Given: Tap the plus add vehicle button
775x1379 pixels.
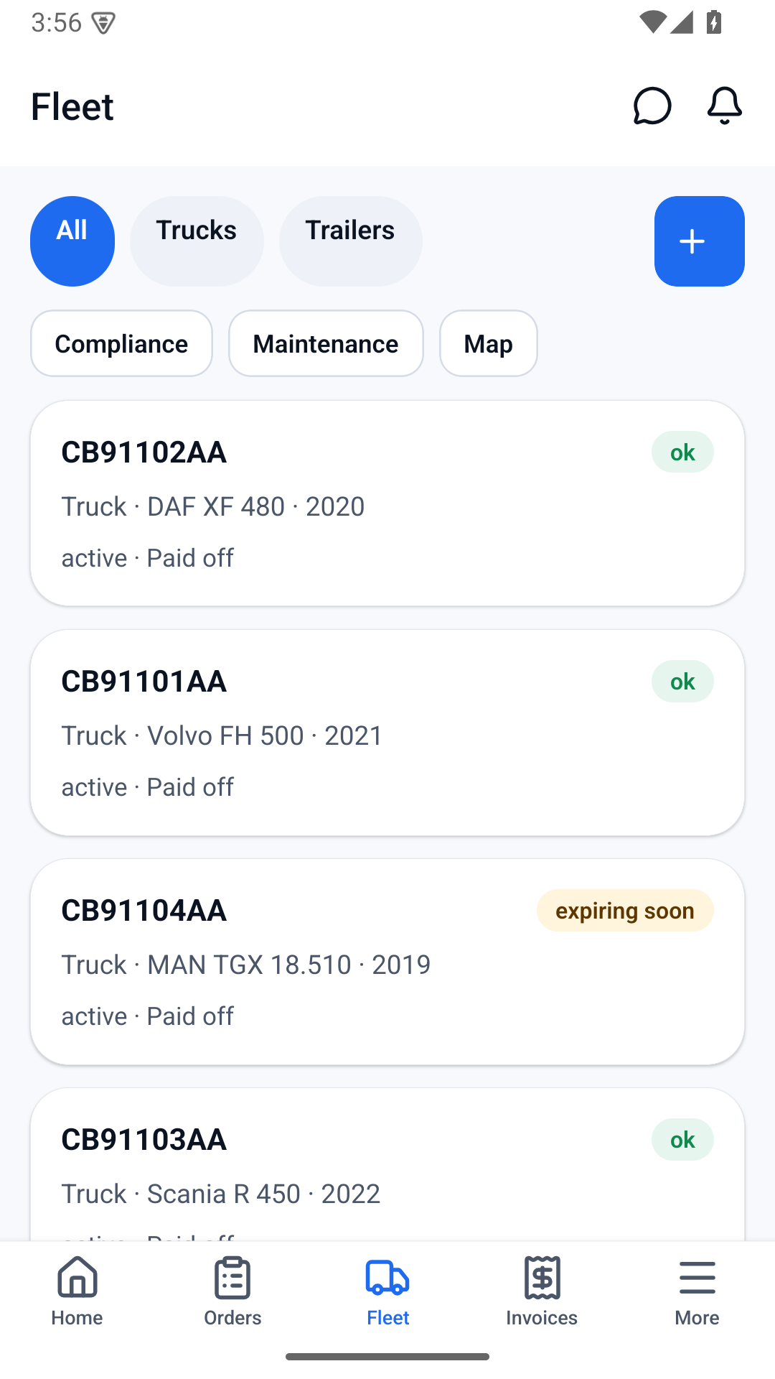Looking at the screenshot, I should pos(699,241).
